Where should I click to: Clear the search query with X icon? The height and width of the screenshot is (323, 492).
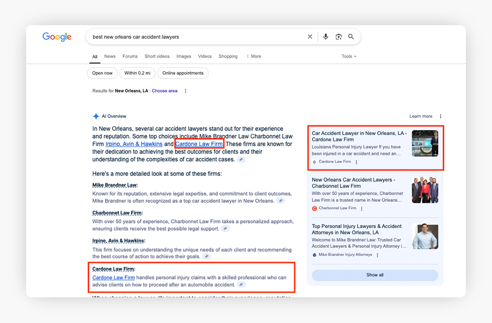click(x=310, y=37)
